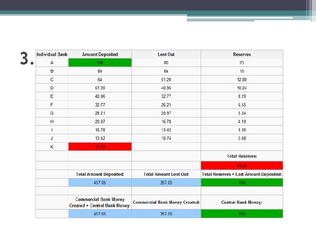Click the Lent Out value 80 for Bank A
Viewport: 316px width, 237px height.
point(166,63)
